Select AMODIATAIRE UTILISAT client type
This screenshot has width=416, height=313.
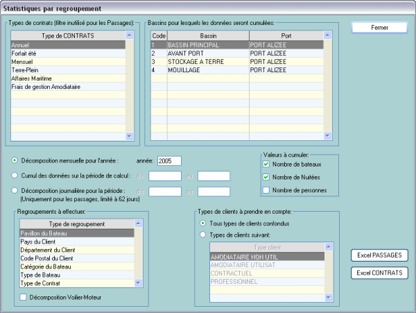267,265
